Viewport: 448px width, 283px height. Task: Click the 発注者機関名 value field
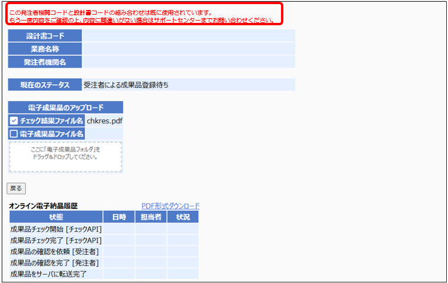(188, 62)
